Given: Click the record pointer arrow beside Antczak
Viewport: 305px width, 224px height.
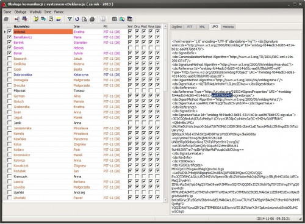Looking at the screenshot, I should point(5,32).
